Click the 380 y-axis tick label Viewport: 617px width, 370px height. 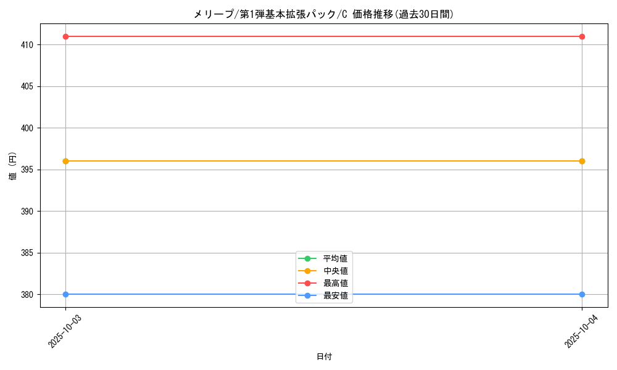pos(28,295)
